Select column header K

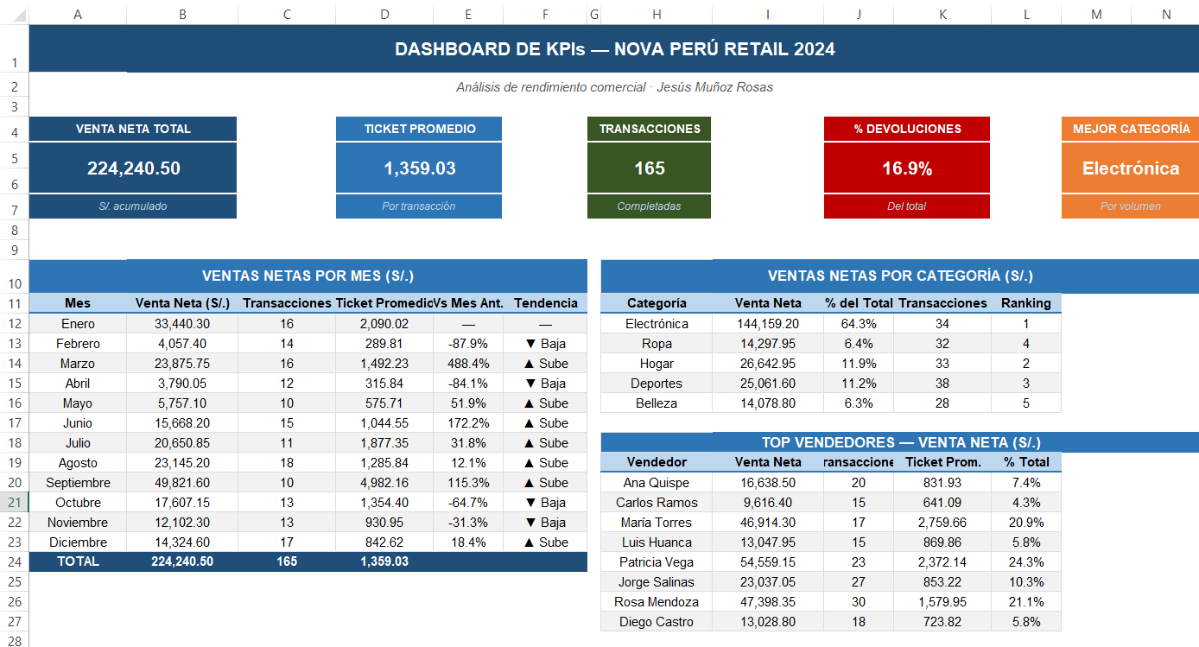click(942, 14)
